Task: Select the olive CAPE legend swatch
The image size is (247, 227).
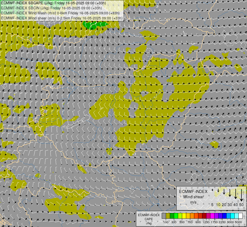Action: tap(168, 216)
